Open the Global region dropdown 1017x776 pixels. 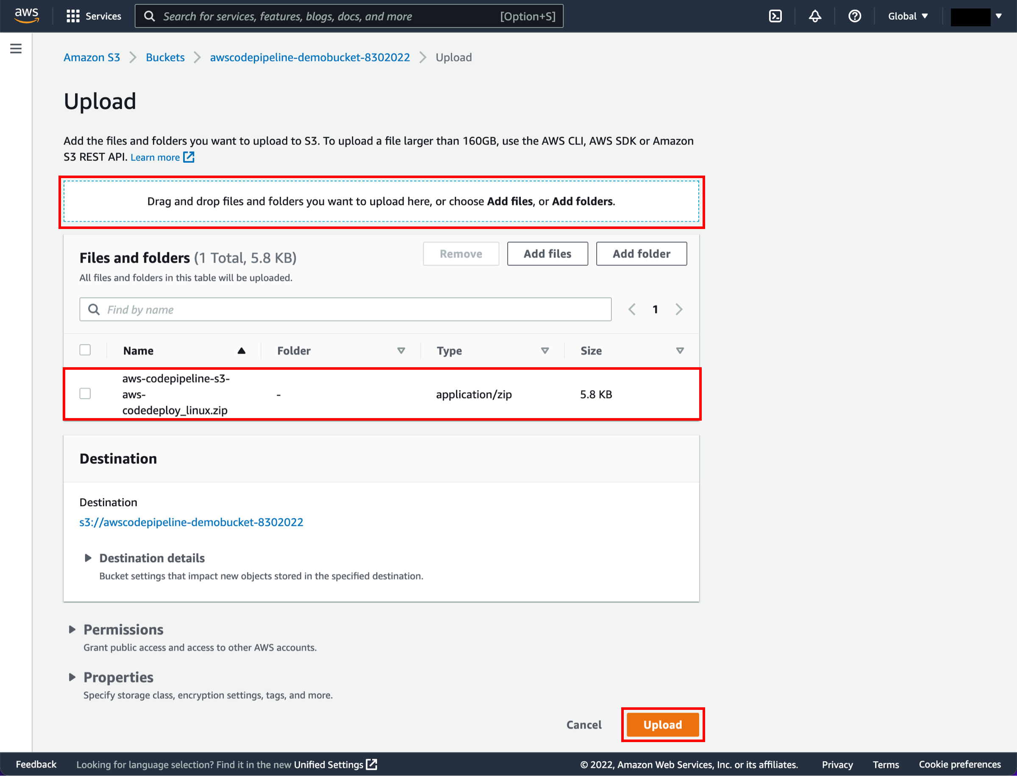click(x=908, y=16)
